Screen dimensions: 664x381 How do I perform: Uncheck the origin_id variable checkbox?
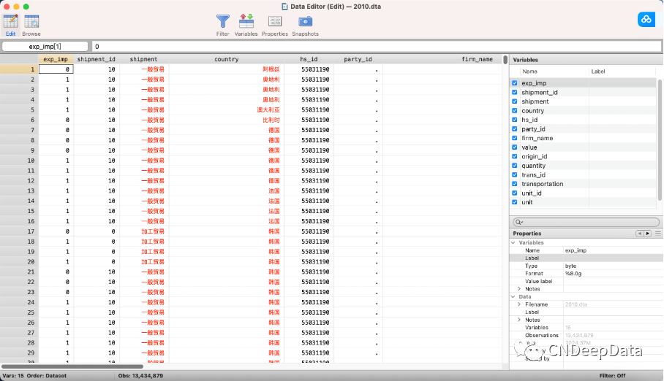click(515, 156)
